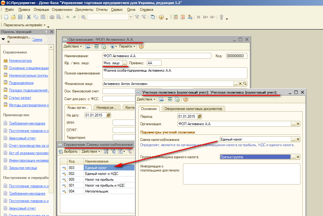
Task: Open selection list for Схема налогообложения field
Action: pos(293,139)
